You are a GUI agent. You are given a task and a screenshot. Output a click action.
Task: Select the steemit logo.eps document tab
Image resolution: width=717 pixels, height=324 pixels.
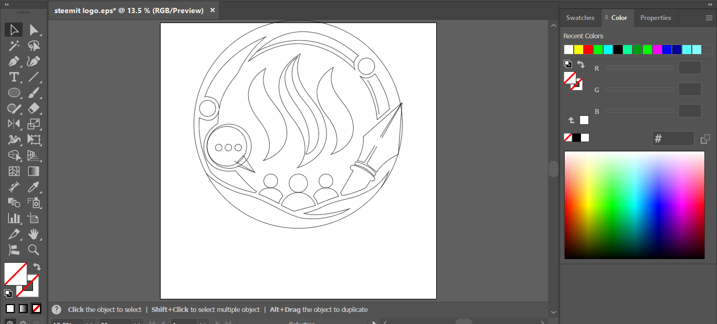pyautogui.click(x=129, y=10)
